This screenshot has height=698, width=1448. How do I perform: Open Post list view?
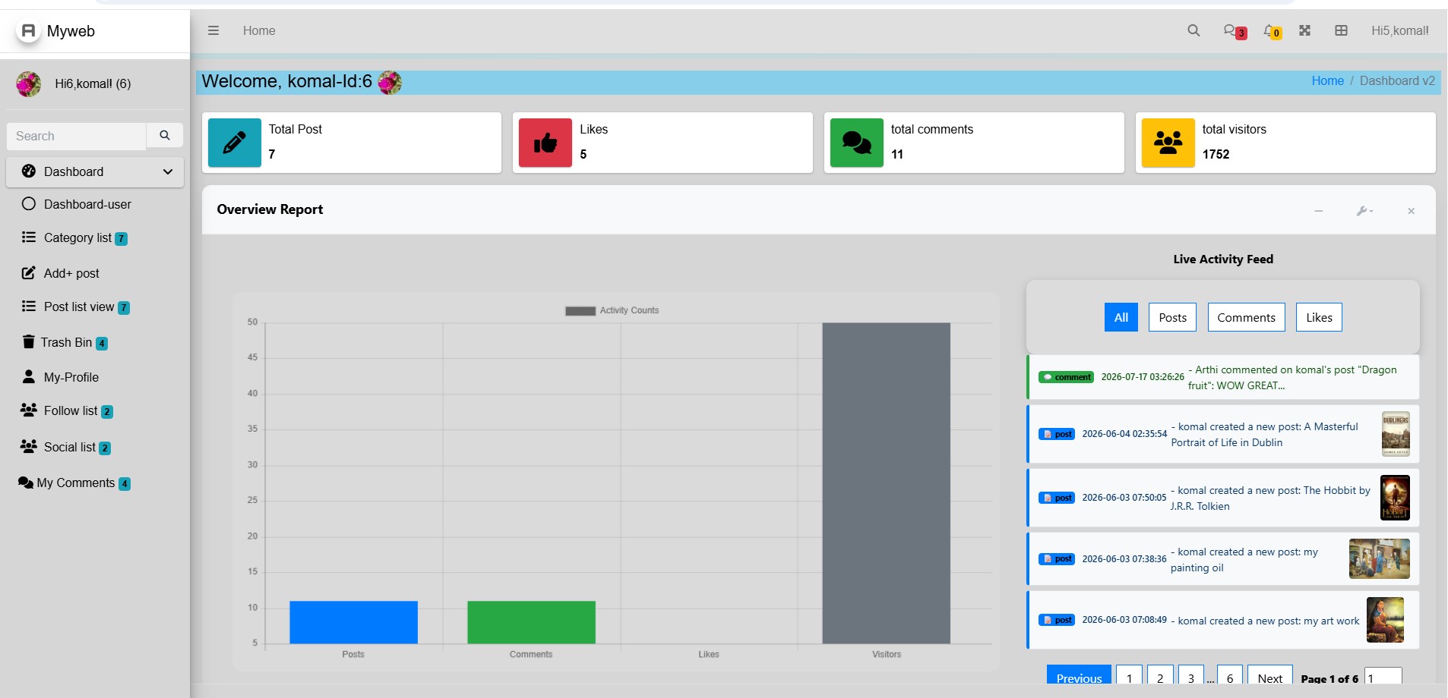click(87, 307)
